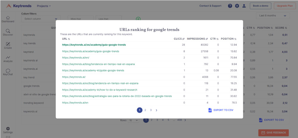298x138 pixels.
Task: Select page 1 in modal pagination
Action: [139, 110]
